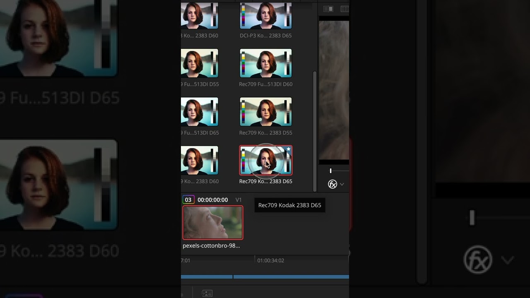Click the viewer preview image

click(x=334, y=90)
